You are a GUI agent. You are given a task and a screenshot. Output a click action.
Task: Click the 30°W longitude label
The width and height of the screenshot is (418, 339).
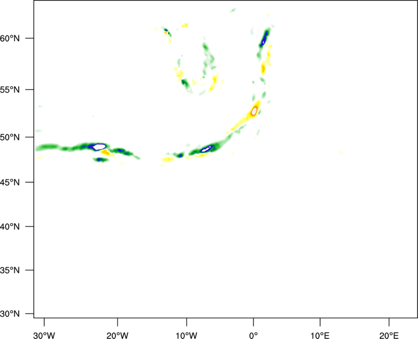click(x=44, y=335)
